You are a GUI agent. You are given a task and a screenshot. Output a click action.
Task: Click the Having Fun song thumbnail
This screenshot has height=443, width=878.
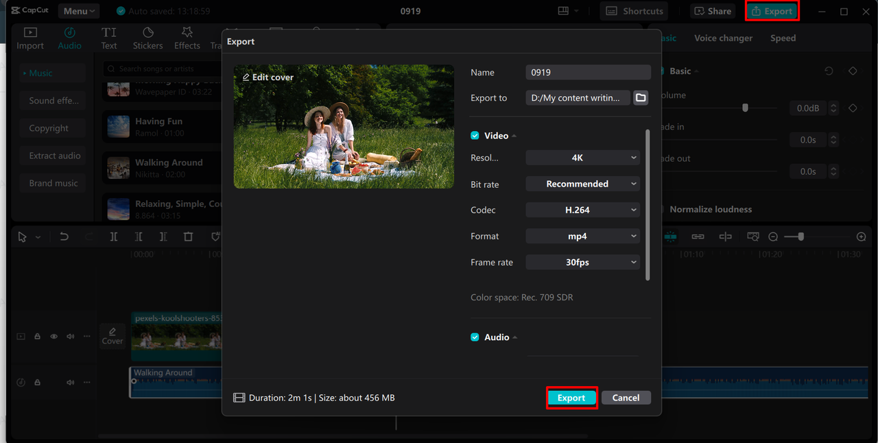point(119,127)
